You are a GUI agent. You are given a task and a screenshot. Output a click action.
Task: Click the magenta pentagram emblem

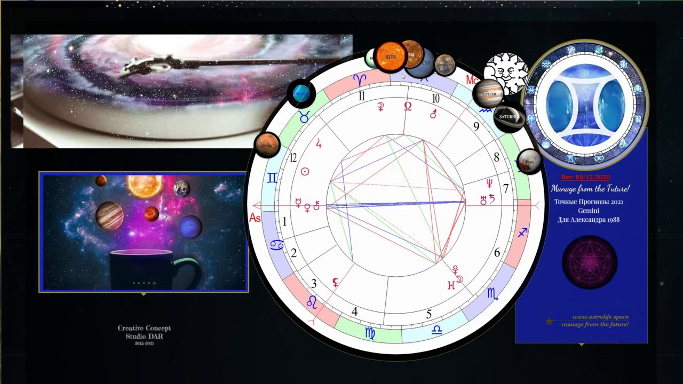click(x=590, y=262)
